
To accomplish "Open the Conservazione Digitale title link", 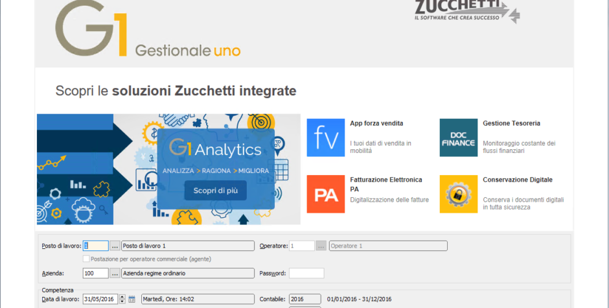I will pyautogui.click(x=518, y=180).
